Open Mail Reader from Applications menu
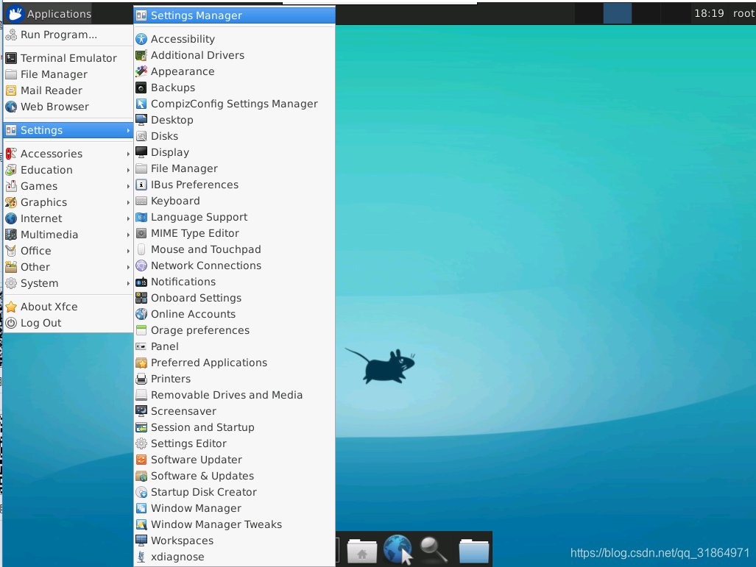This screenshot has width=756, height=567. 68,90
